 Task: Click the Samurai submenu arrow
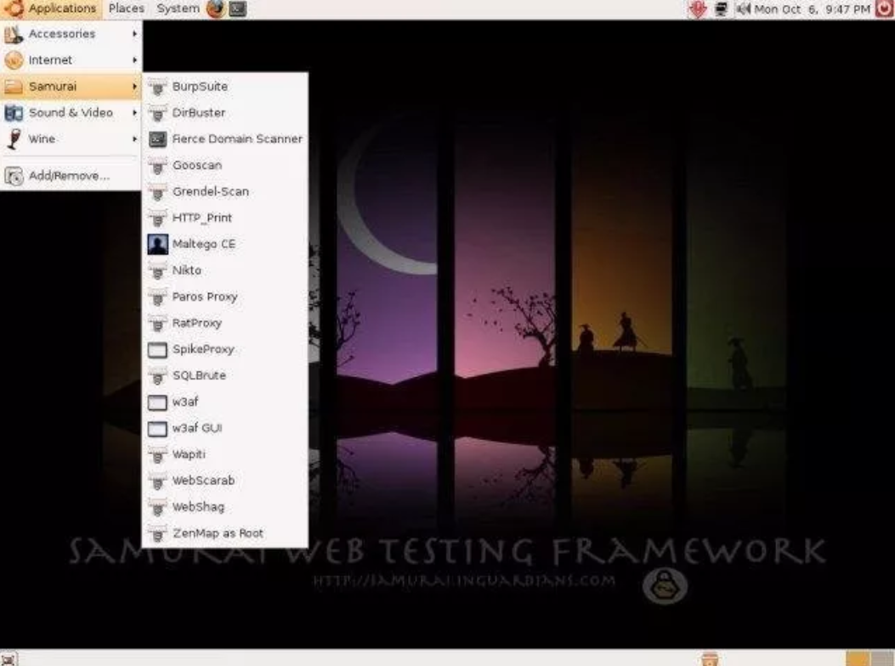click(x=134, y=86)
